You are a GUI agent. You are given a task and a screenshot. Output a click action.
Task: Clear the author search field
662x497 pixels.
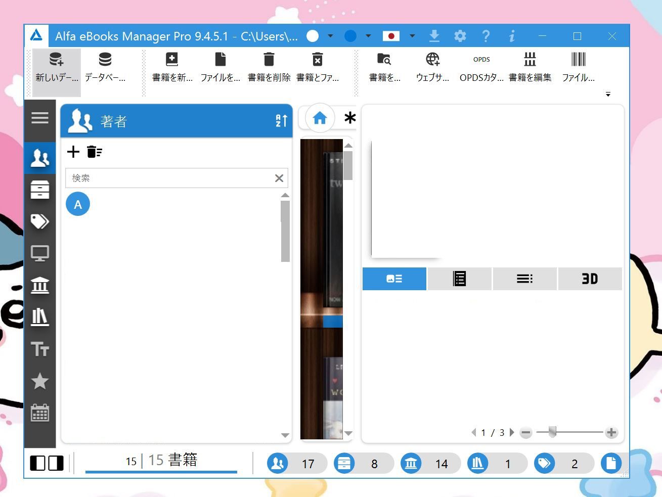click(279, 178)
